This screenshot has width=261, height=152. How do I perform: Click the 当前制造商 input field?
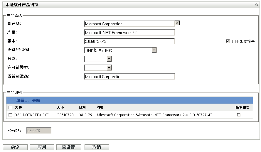129,77
